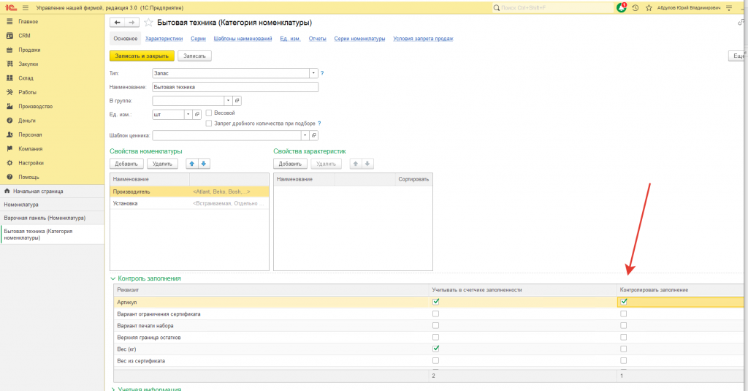The height and width of the screenshot is (391, 748).
Task: Click Удалить under Свойства номенклатуры
Action: pyautogui.click(x=162, y=164)
